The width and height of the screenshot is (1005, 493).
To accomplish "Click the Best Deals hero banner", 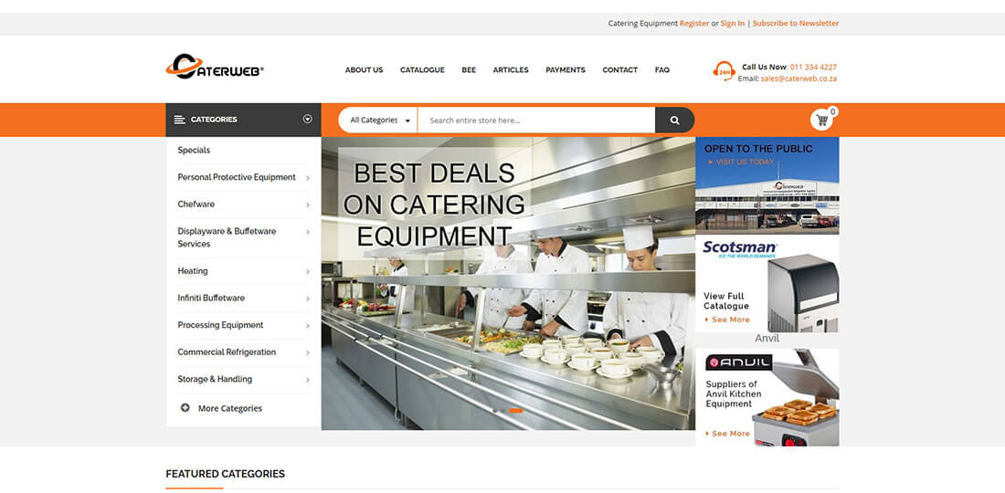I will click(508, 283).
